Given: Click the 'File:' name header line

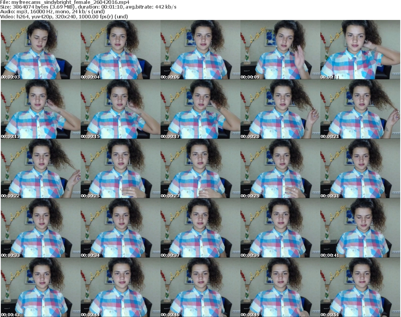Looking at the screenshot, I should coord(65,2).
